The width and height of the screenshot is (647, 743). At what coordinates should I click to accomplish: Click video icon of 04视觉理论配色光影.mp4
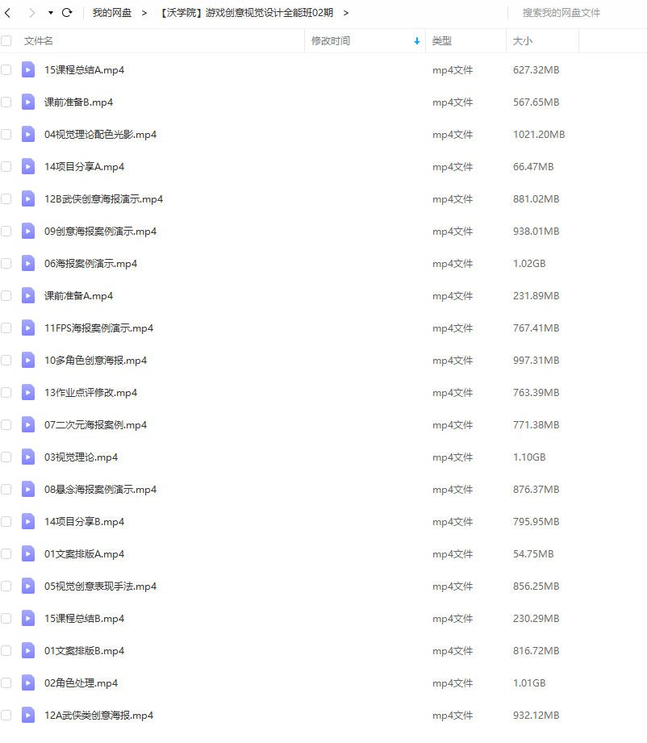28,134
